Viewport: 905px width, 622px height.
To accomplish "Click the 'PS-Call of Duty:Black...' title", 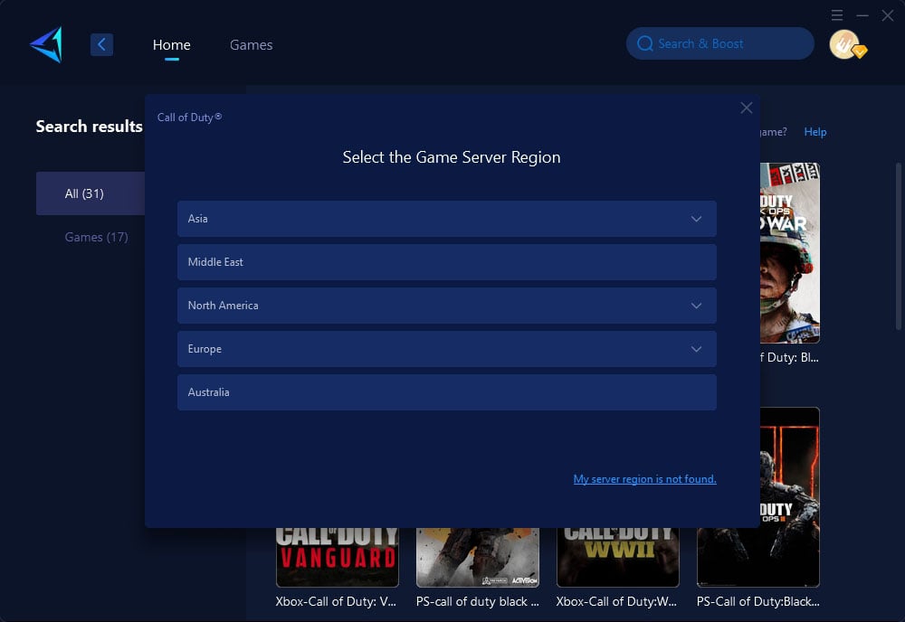I will coord(757,601).
